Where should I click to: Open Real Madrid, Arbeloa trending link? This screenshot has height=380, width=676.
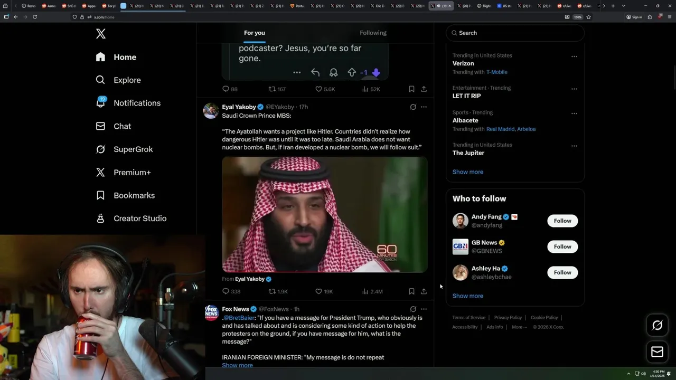pyautogui.click(x=511, y=129)
